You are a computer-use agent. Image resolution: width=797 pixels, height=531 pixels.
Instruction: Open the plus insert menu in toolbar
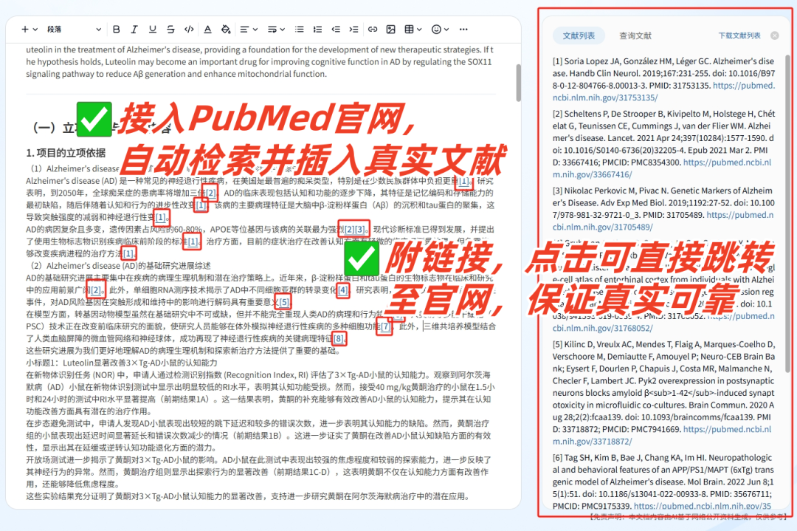tap(30, 30)
